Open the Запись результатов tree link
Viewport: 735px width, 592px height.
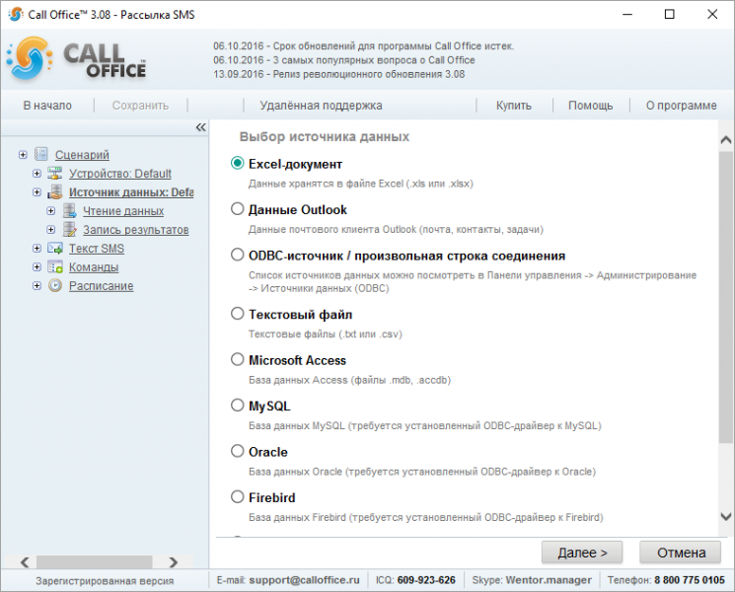point(136,230)
